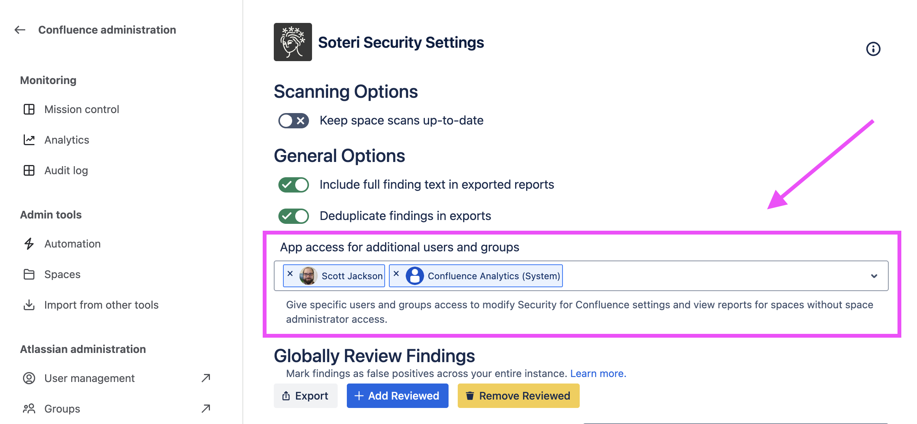Turn off Deduplicate findings in exports
Image resolution: width=917 pixels, height=424 pixels.
click(294, 216)
